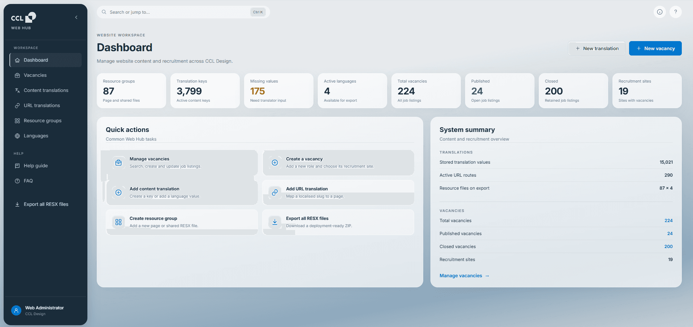The width and height of the screenshot is (693, 327).
Task: Click the FAQ question icon in sidebar
Action: pyautogui.click(x=17, y=181)
